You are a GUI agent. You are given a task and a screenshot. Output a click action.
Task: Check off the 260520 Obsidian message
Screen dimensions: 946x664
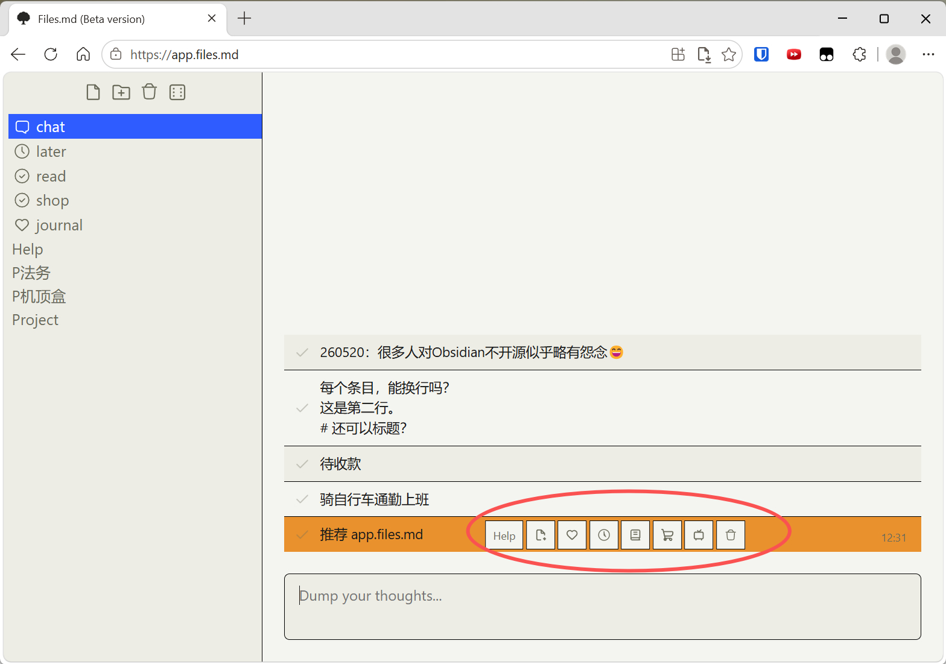(302, 352)
